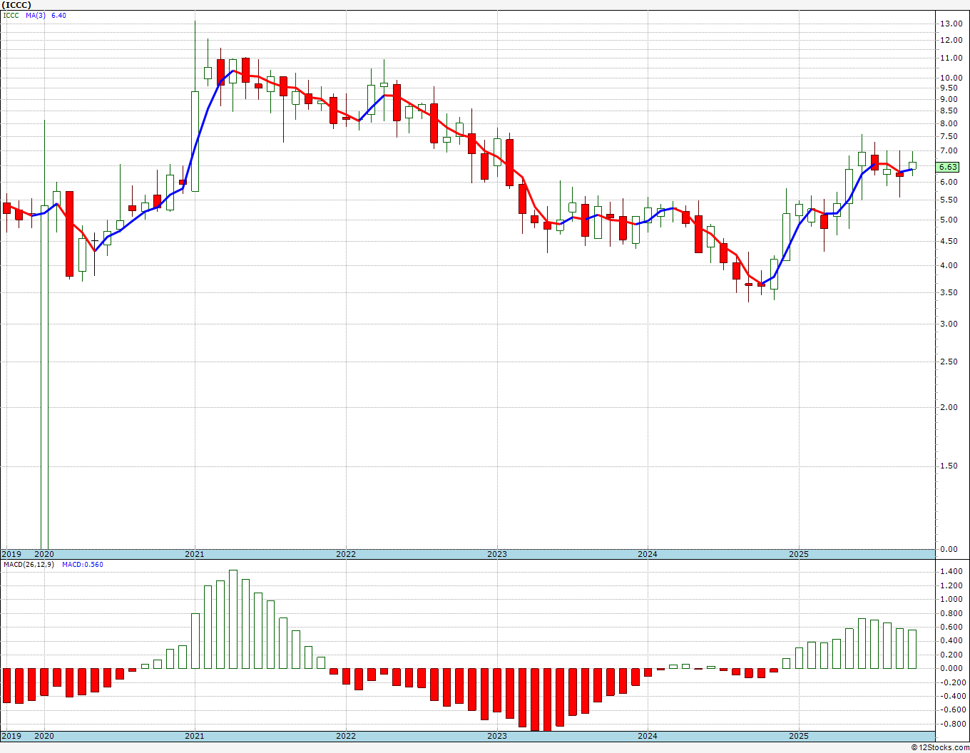Select 0.400 on the MACD axis

click(x=951, y=641)
